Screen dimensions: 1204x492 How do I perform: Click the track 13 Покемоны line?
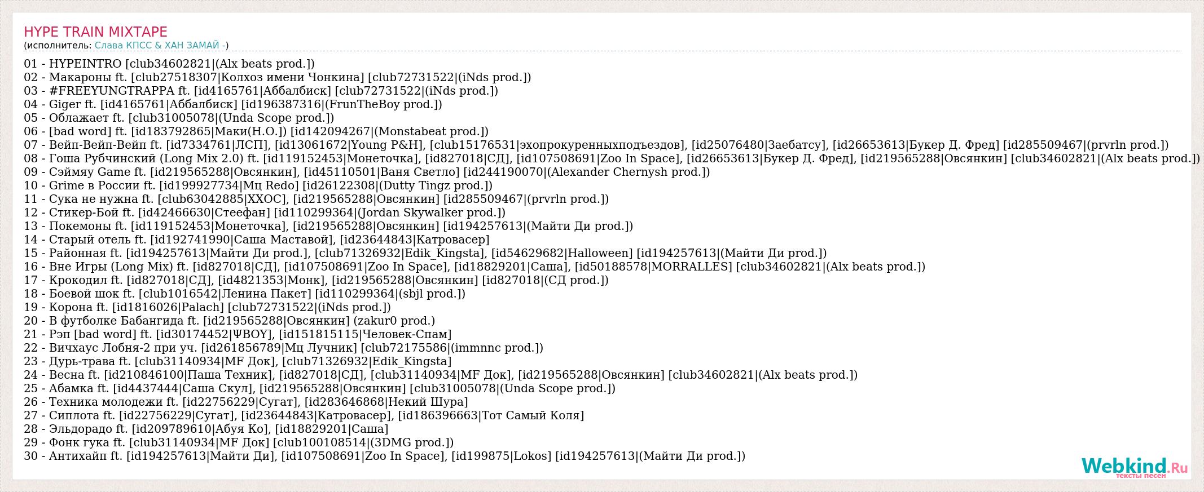pyautogui.click(x=328, y=226)
